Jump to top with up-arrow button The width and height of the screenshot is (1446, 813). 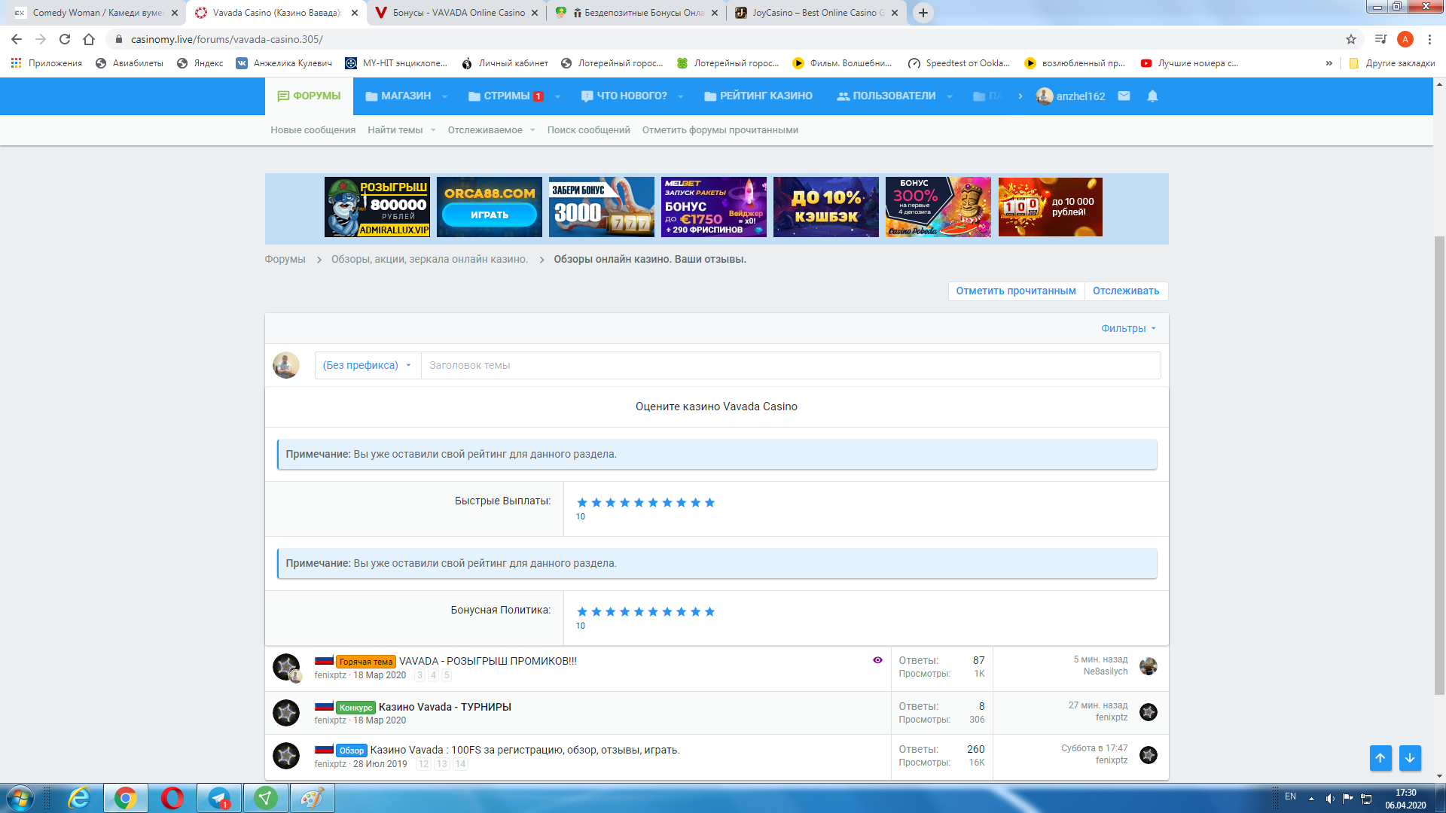click(x=1380, y=758)
